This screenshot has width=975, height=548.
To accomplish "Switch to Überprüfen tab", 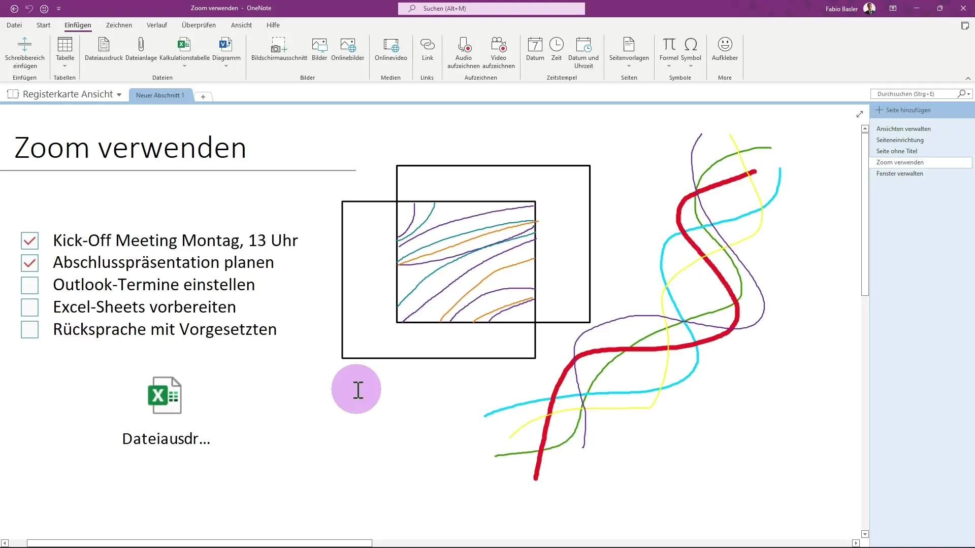I will pyautogui.click(x=199, y=25).
